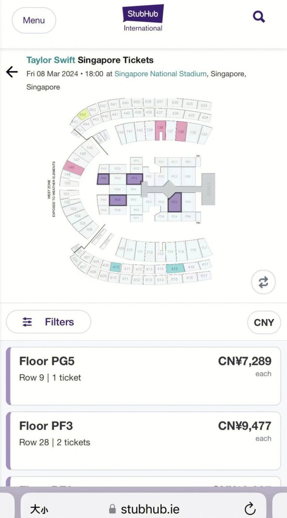This screenshot has width=287, height=518.
Task: Choose purple section PH3 on seating map
Action: (x=103, y=179)
